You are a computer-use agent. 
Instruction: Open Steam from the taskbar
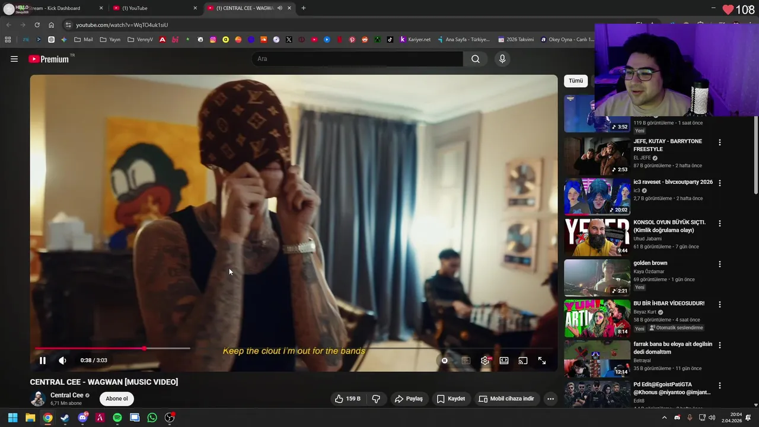click(x=65, y=418)
